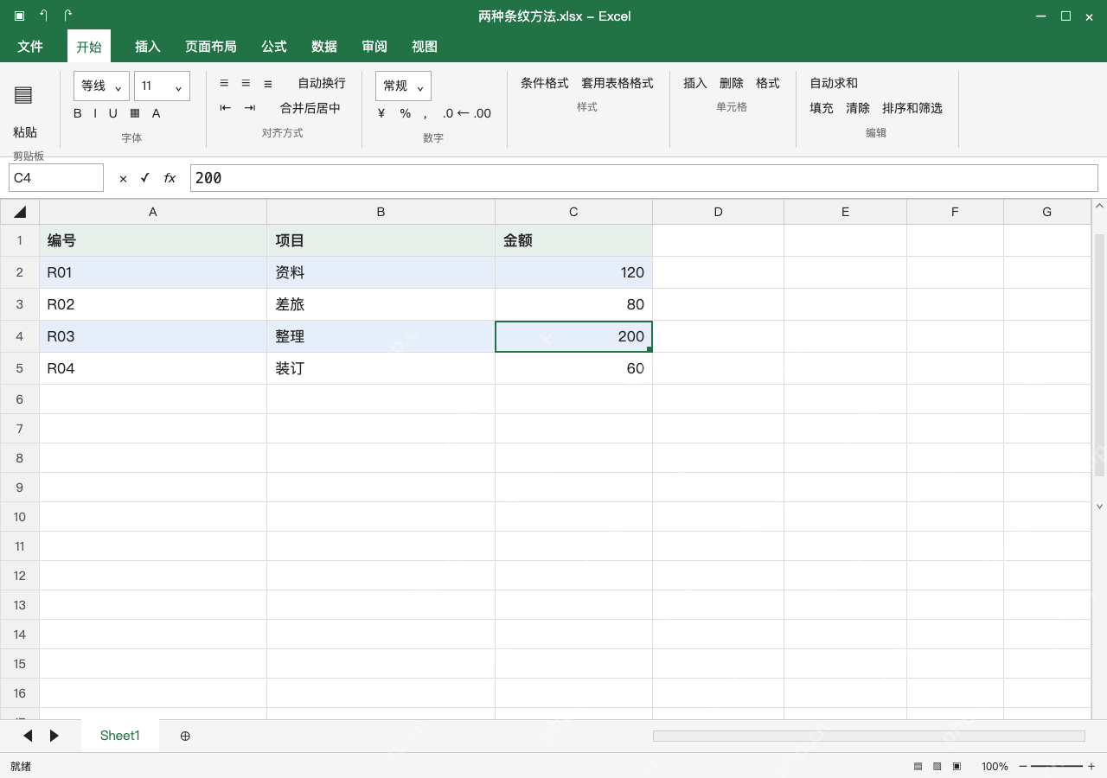Center-align the cell text

click(x=246, y=83)
